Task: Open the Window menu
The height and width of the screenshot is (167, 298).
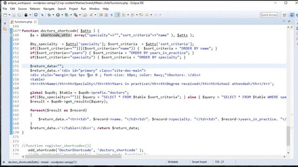Action: [94, 9]
